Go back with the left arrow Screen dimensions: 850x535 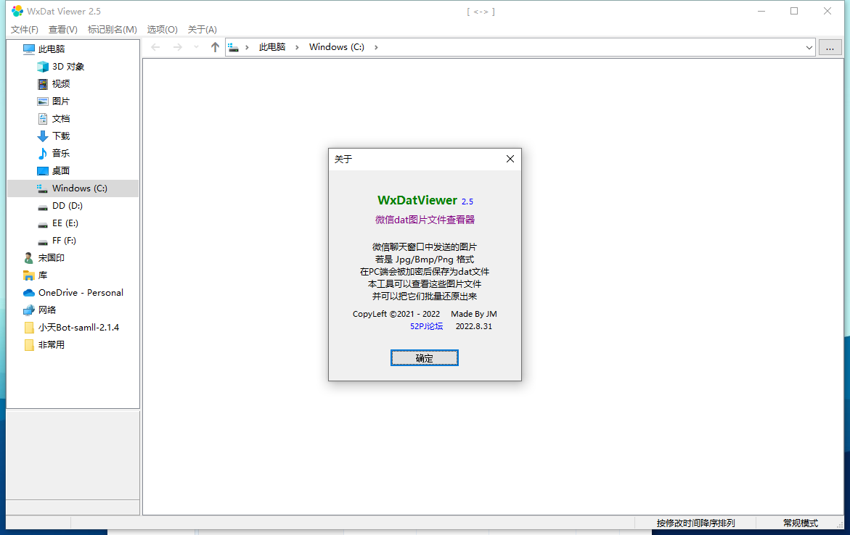click(155, 47)
